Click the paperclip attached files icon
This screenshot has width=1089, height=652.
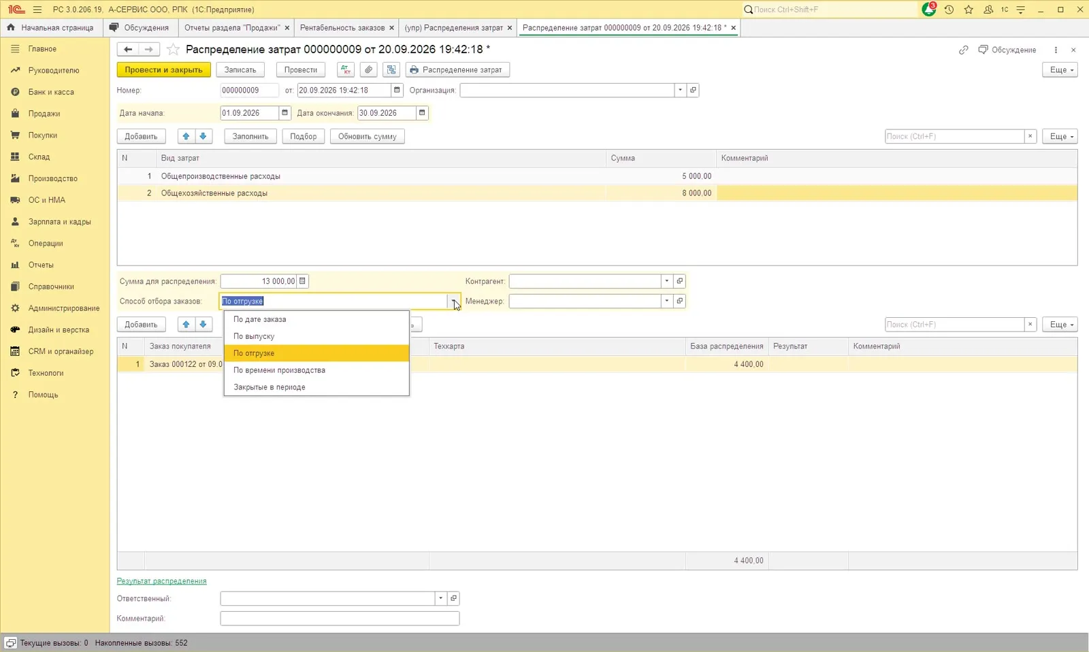[368, 69]
